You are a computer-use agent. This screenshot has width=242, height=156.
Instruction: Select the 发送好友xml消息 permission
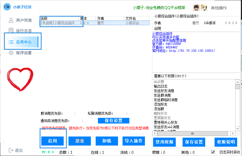coord(166,127)
